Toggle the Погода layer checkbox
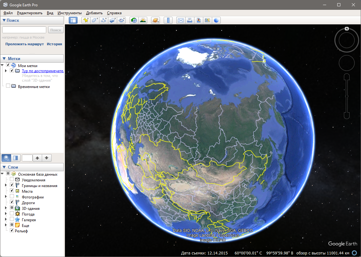361x257 pixels. coord(12,214)
